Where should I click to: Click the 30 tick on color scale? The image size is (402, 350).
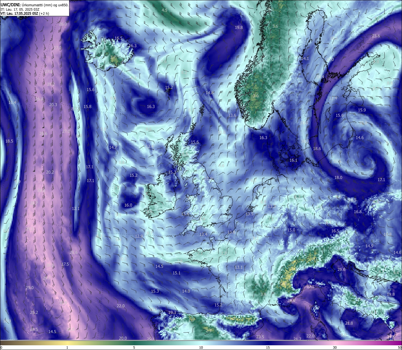[335, 347]
